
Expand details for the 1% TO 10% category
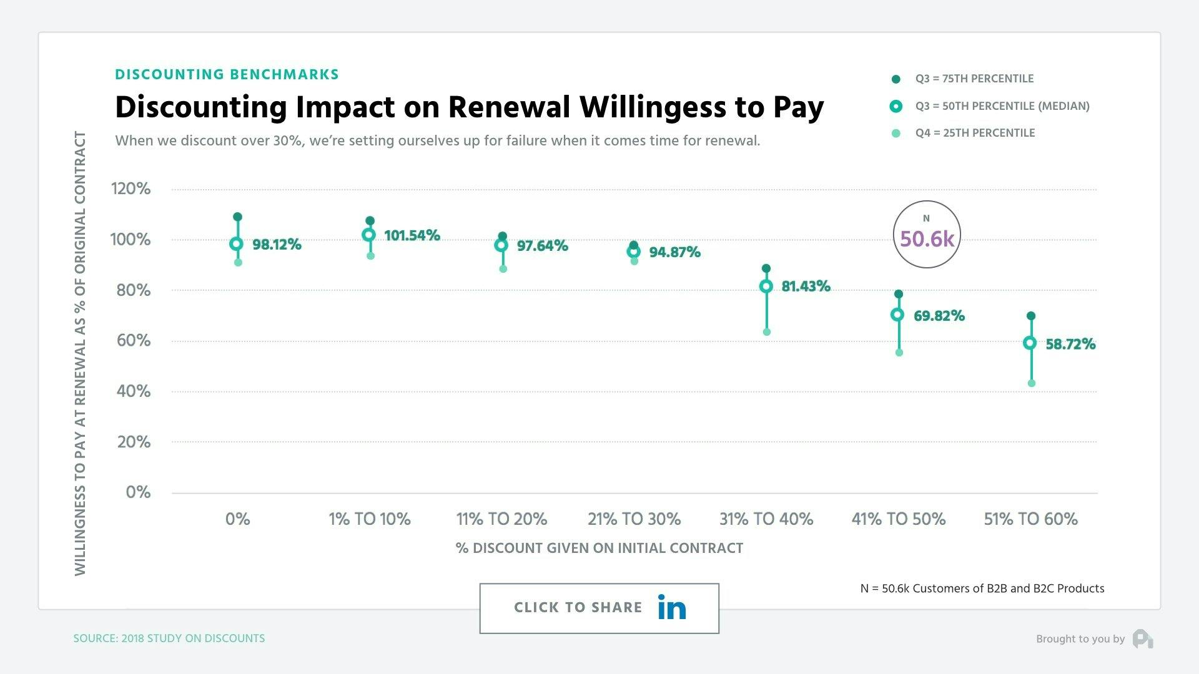click(x=370, y=519)
